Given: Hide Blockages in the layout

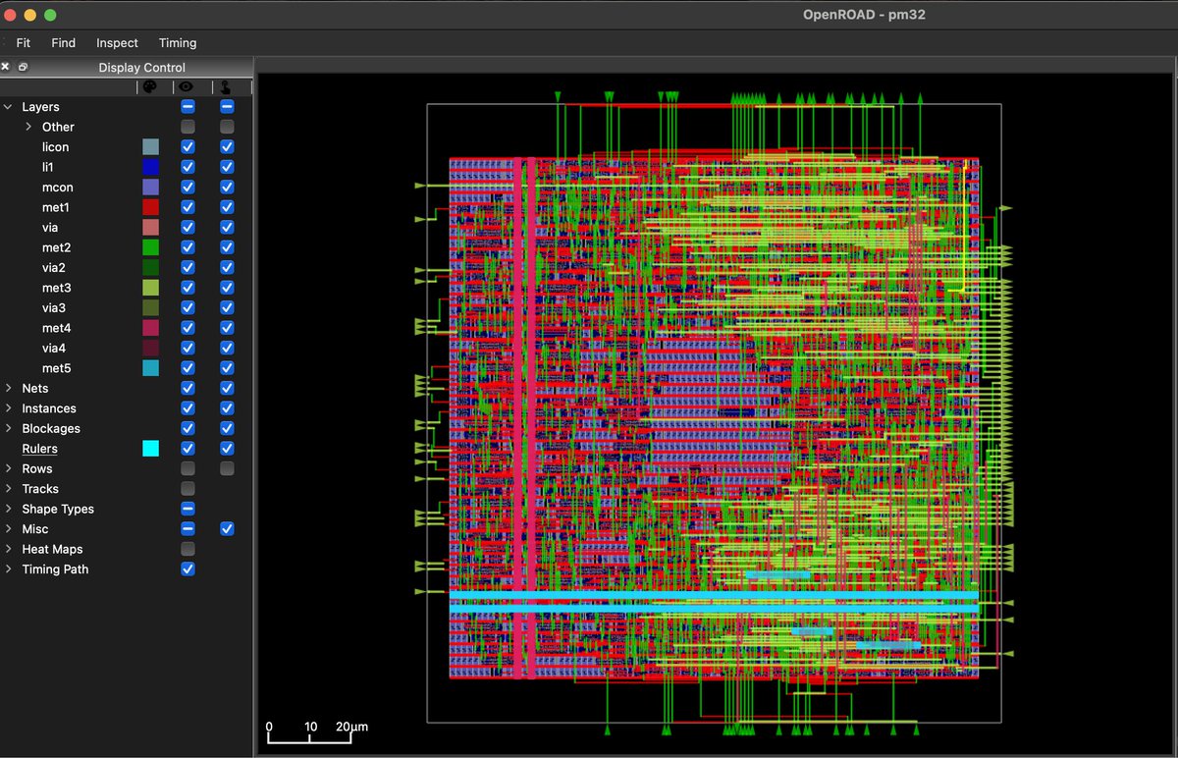Looking at the screenshot, I should 187,429.
